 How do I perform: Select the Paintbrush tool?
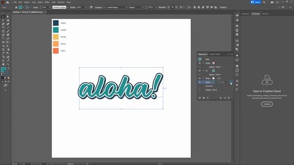(8, 31)
